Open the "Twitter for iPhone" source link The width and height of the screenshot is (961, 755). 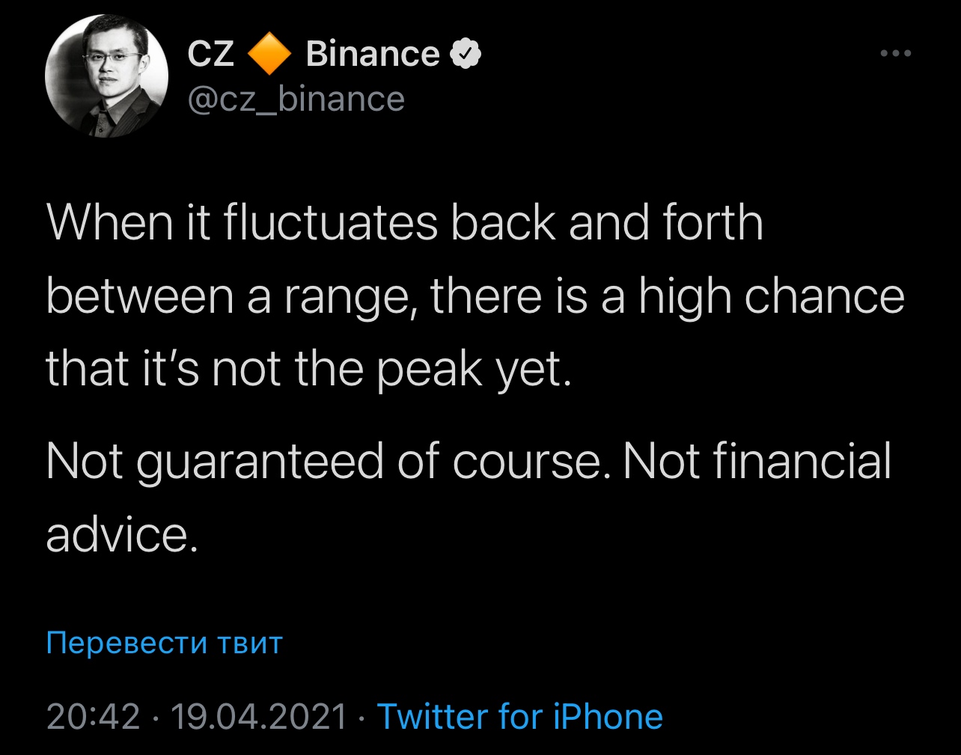tap(519, 716)
